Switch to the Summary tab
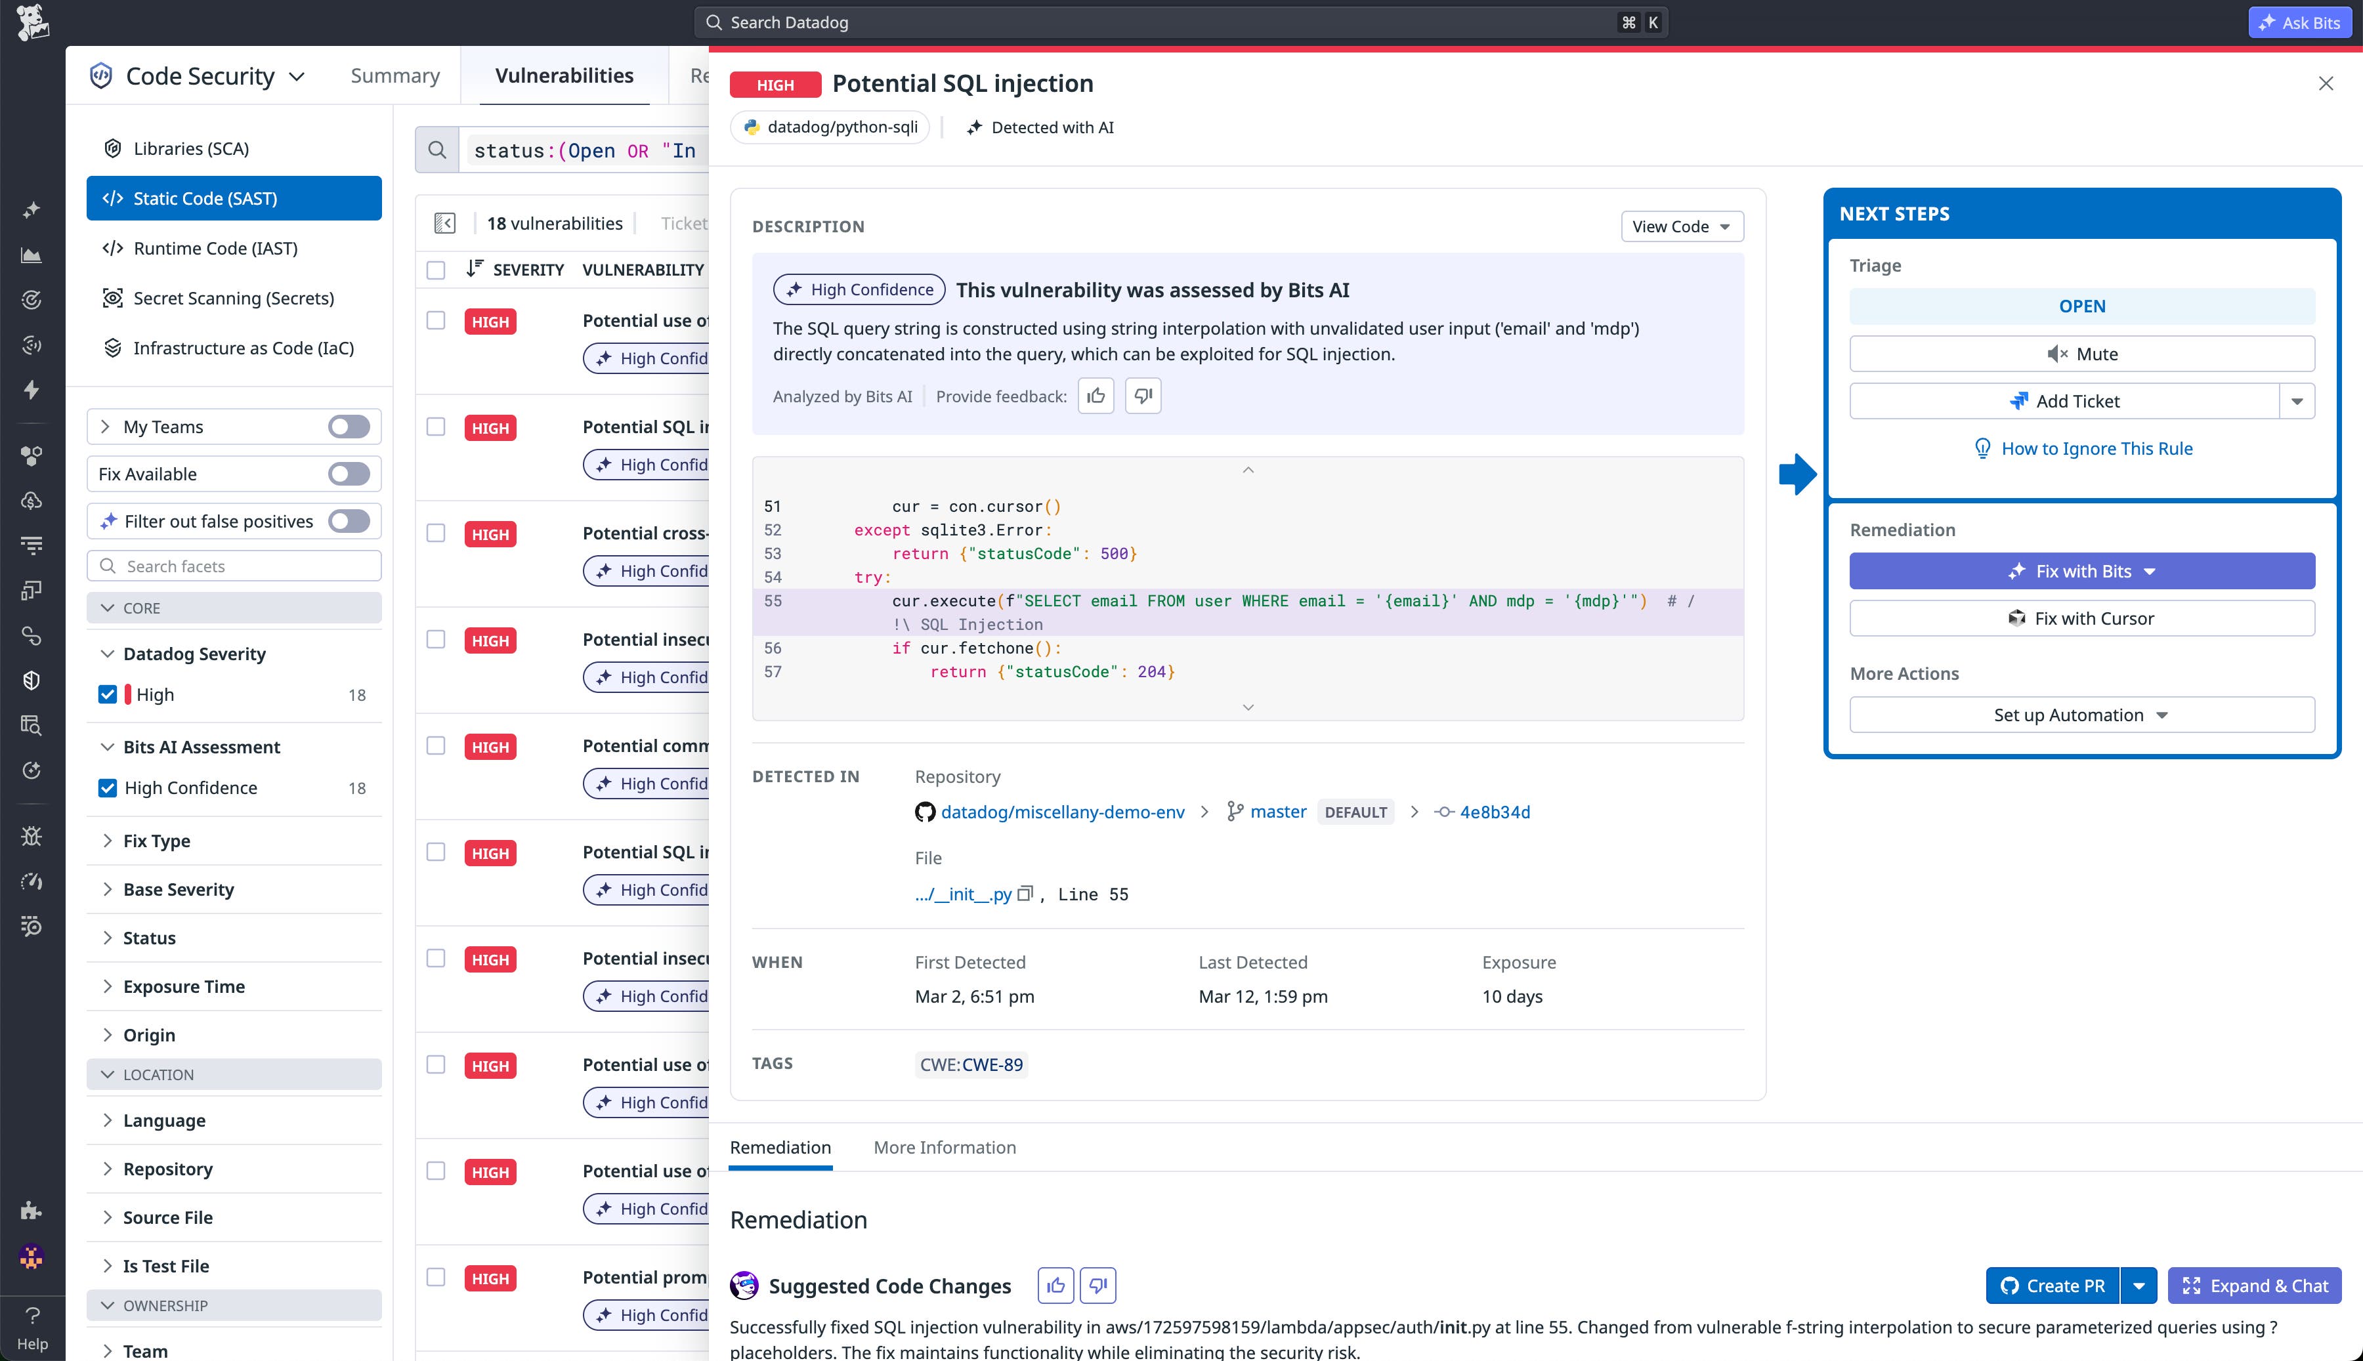The width and height of the screenshot is (2363, 1361). pyautogui.click(x=394, y=75)
